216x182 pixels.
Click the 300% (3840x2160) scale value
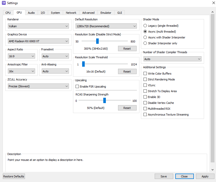coord(96,49)
